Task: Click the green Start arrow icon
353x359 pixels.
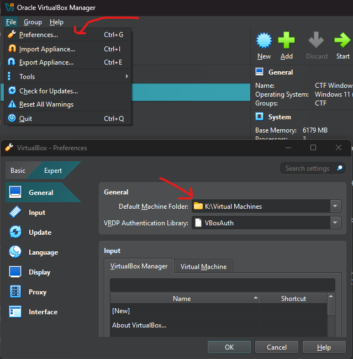Action: (343, 40)
